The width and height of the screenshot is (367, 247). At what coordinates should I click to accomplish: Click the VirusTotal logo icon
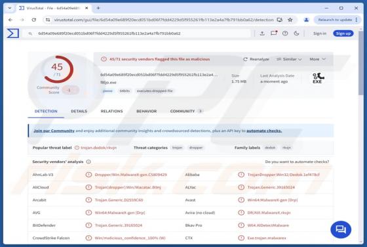click(x=13, y=34)
